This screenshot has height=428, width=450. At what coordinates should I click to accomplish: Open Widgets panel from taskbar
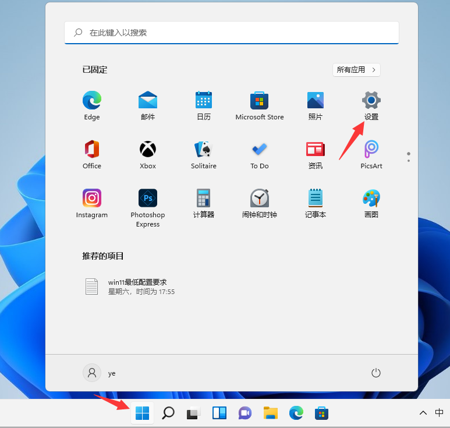[x=219, y=413]
